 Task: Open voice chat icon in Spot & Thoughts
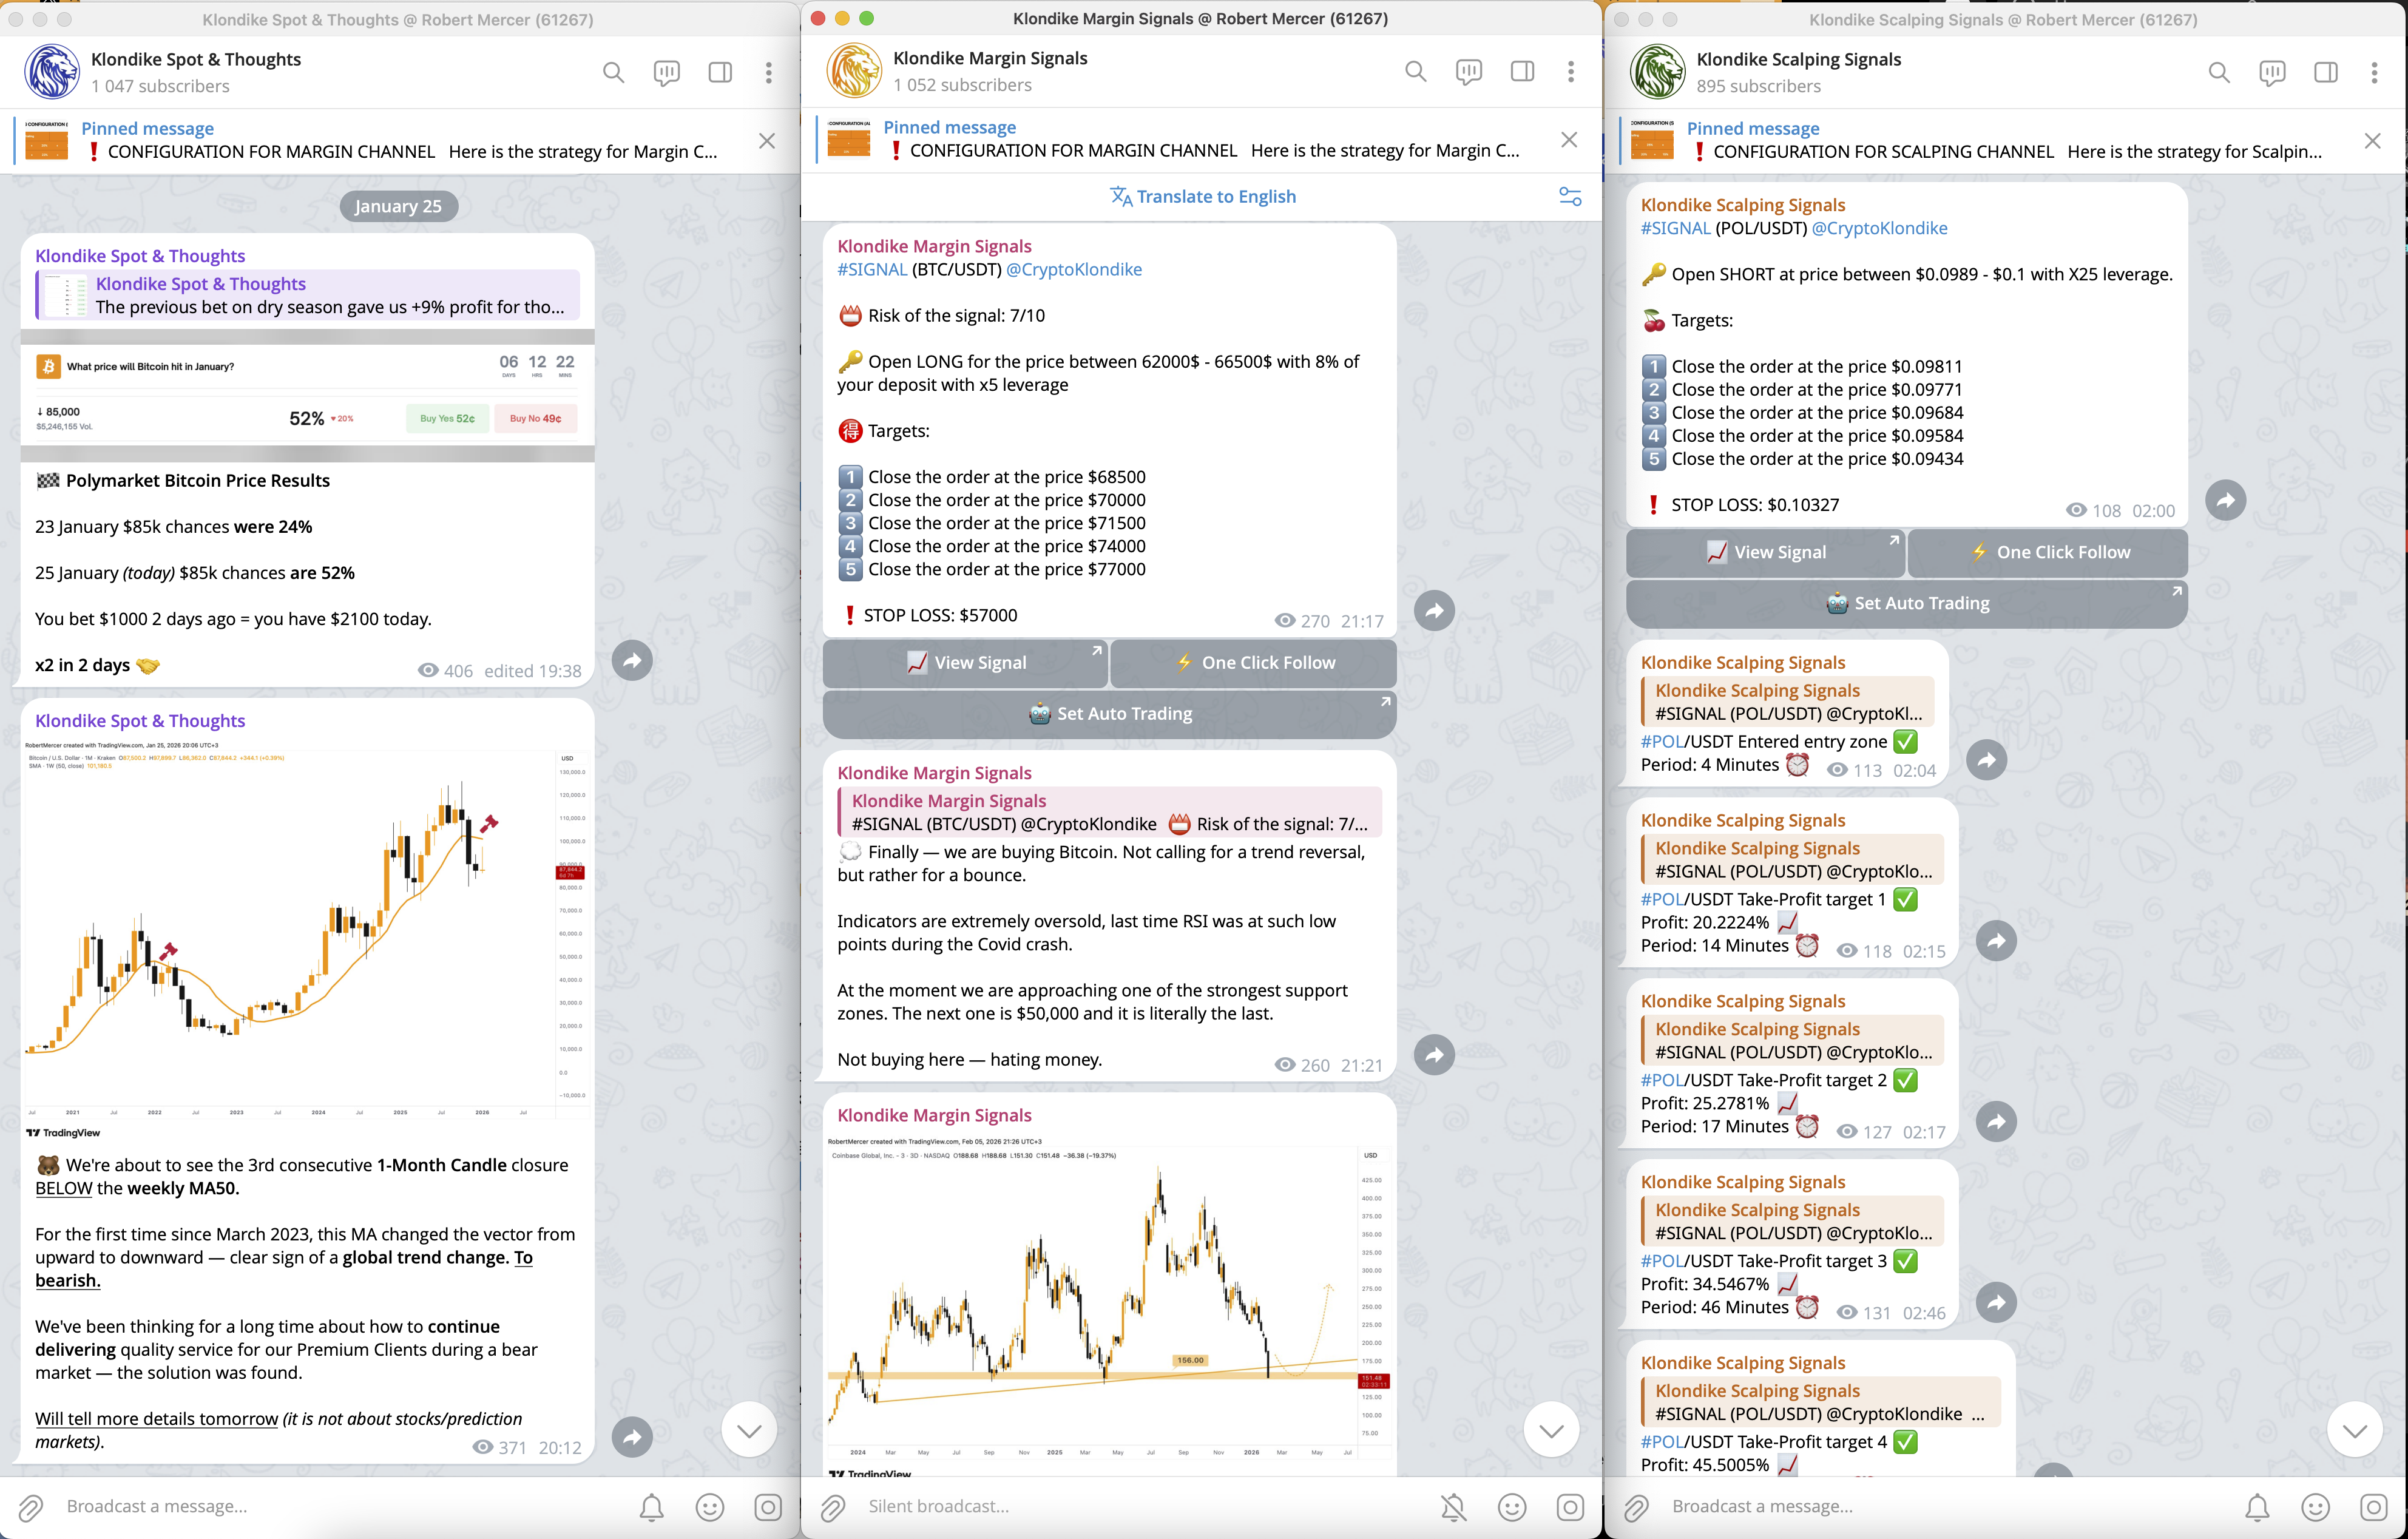(x=666, y=72)
